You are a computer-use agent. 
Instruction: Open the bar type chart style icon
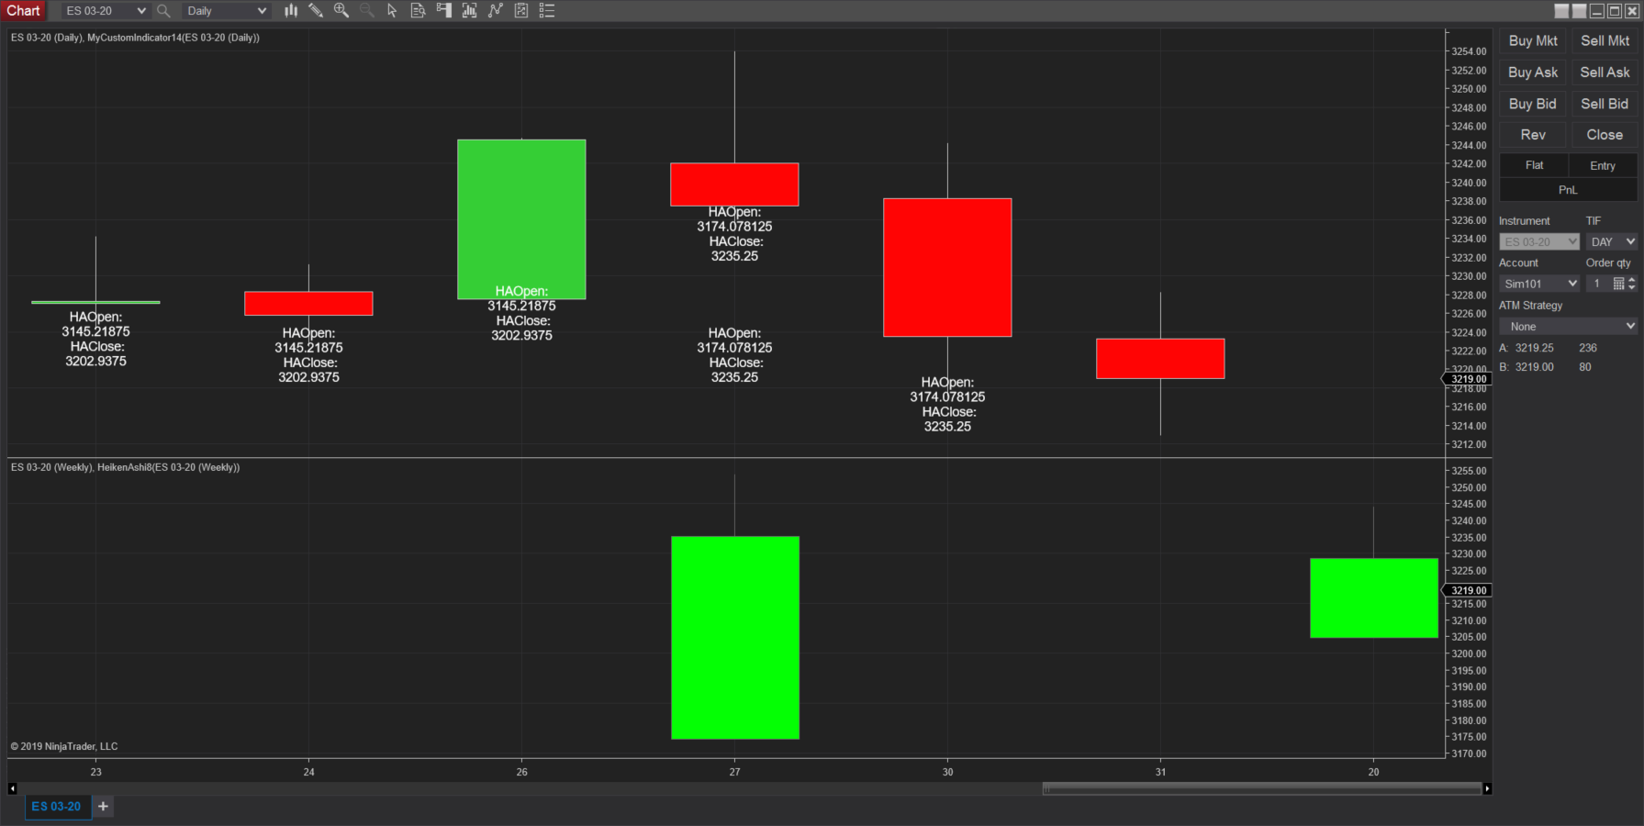pyautogui.click(x=291, y=11)
